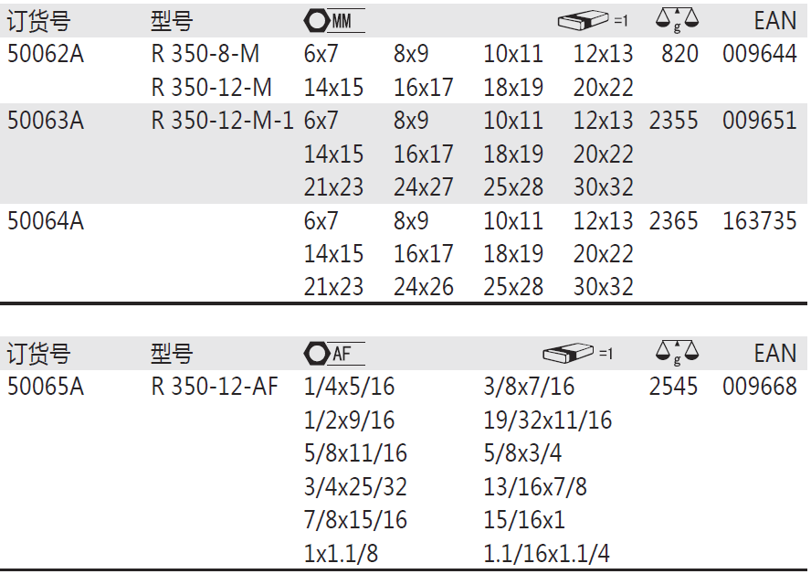Click the EAN header in bottom table
Viewport: 811px width, 574px height.
point(774,354)
